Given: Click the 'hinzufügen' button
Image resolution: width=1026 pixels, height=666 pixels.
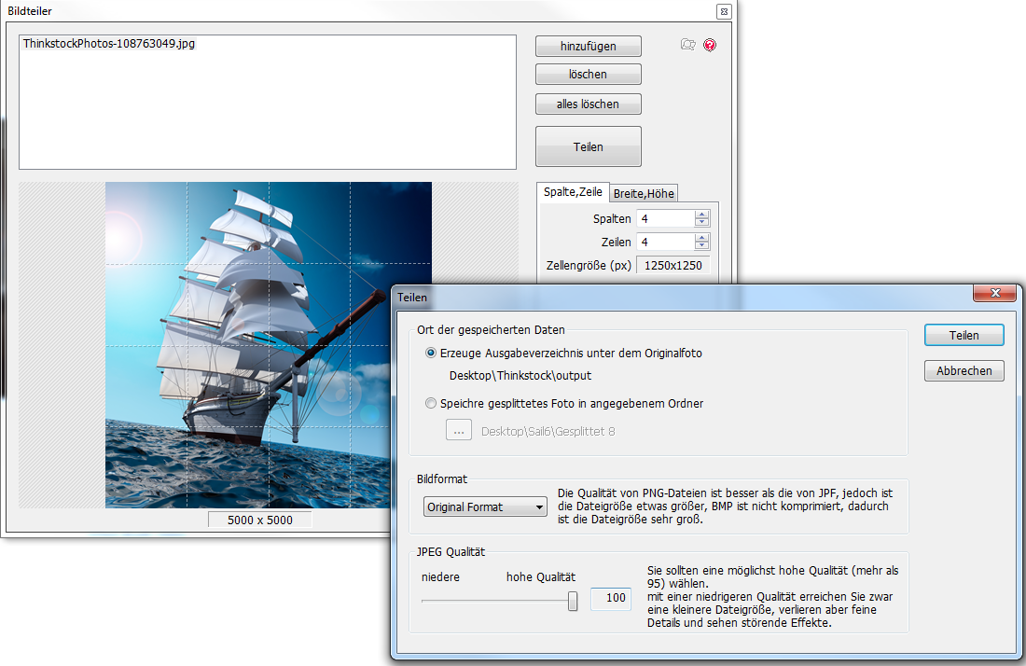Looking at the screenshot, I should pyautogui.click(x=589, y=46).
